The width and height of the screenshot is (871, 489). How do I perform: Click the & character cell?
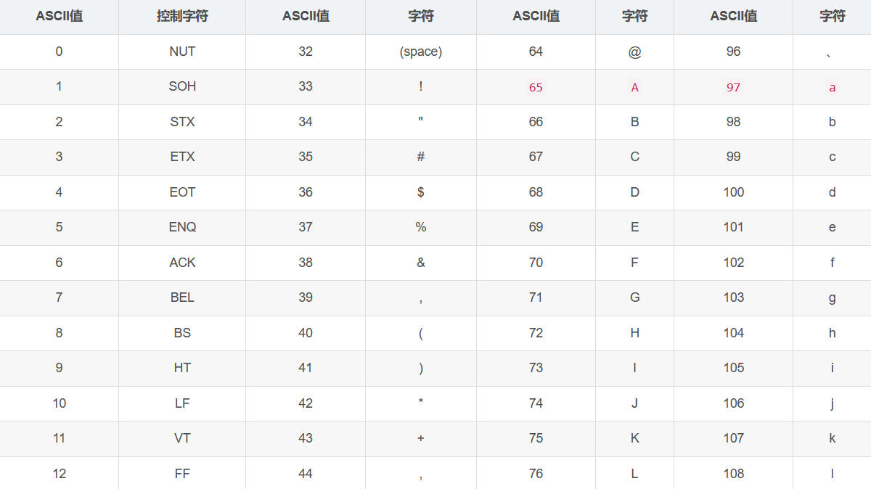click(421, 263)
